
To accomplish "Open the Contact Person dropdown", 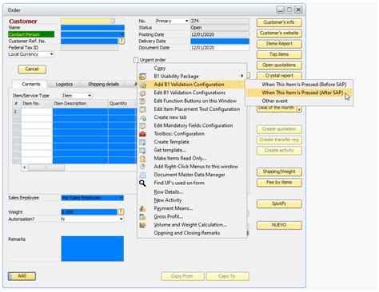I will [x=122, y=34].
